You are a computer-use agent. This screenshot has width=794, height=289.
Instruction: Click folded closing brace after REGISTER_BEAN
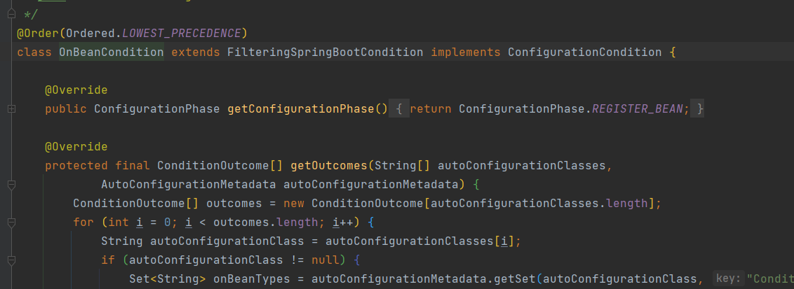[x=699, y=109]
